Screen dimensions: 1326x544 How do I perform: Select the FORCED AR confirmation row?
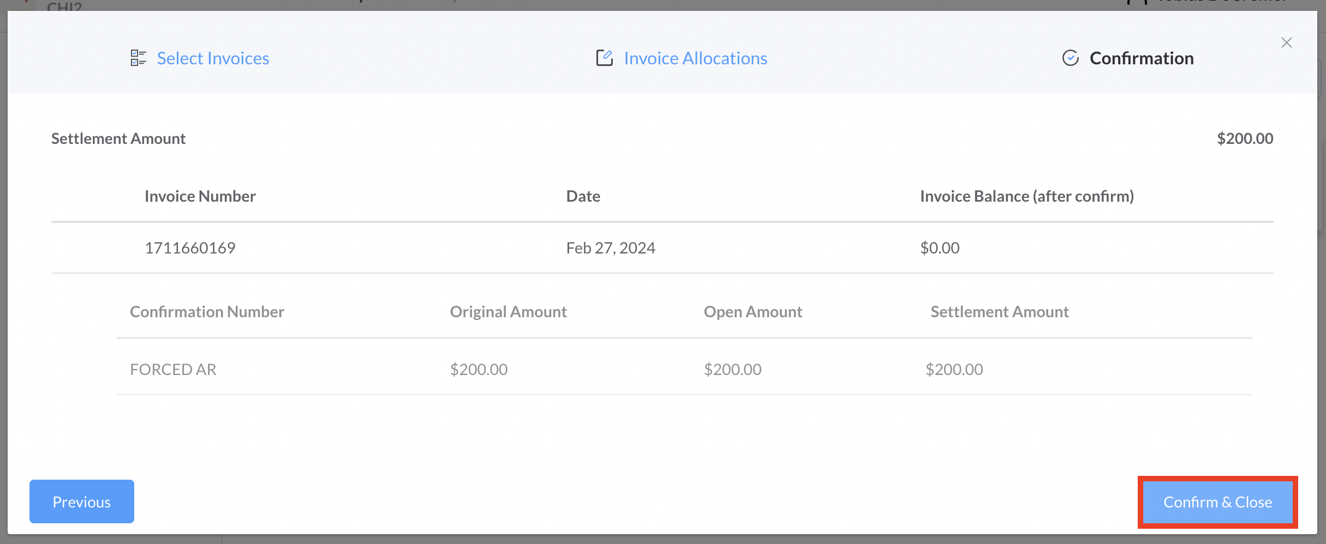click(x=173, y=370)
